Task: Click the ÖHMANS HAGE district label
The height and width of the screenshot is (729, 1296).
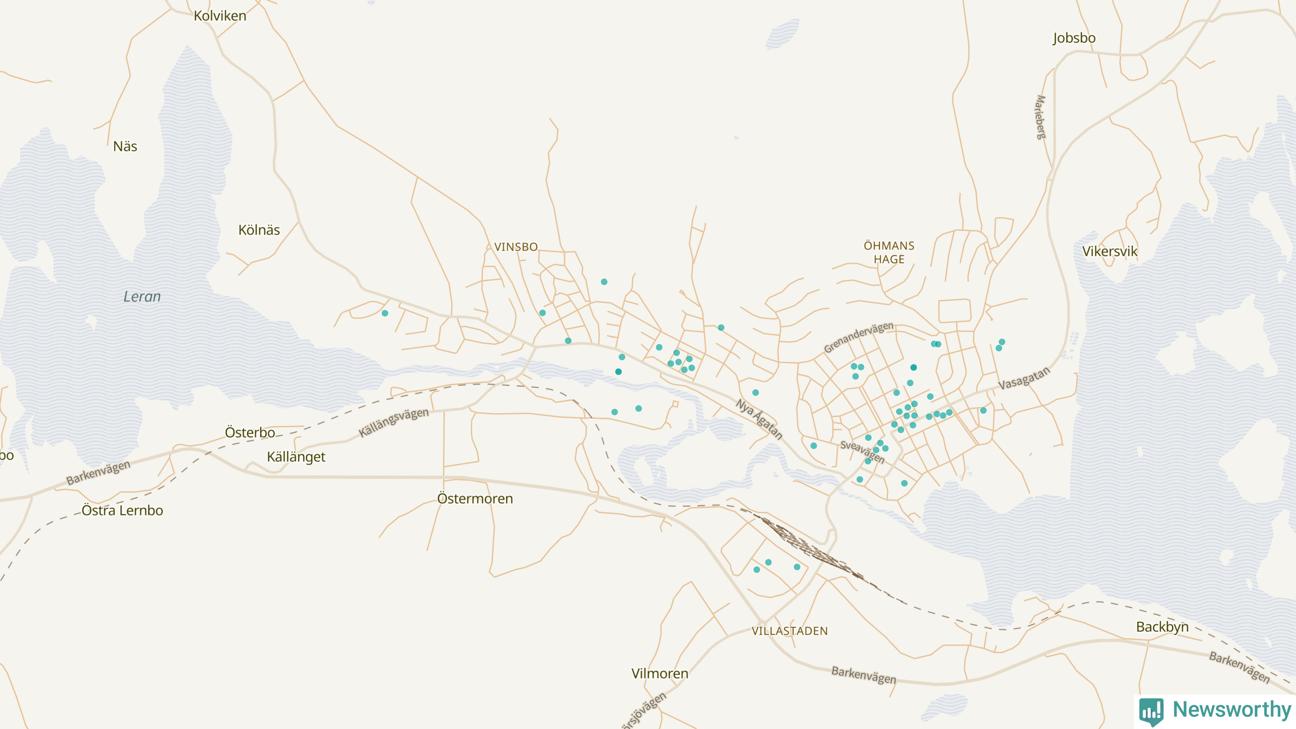Action: pos(889,253)
